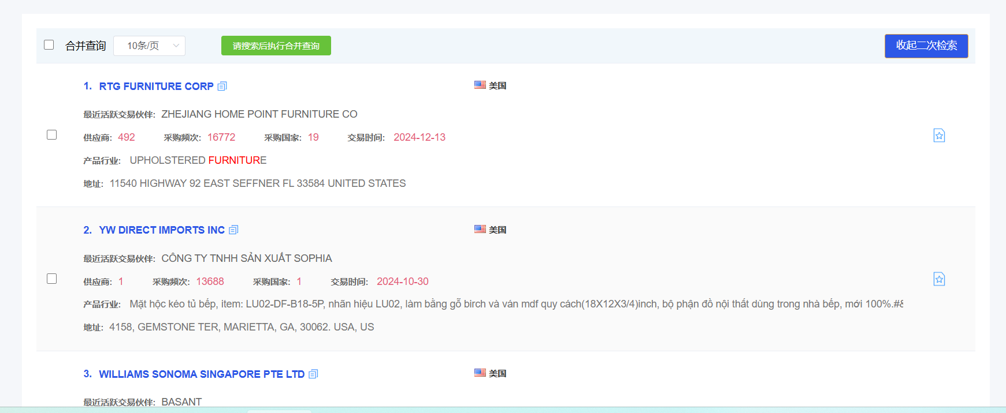The image size is (1006, 413).
Task: Click purchase frequency 13688
Action: [x=210, y=281]
